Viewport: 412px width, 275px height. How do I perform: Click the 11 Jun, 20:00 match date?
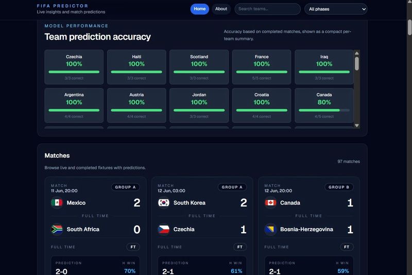click(x=64, y=191)
